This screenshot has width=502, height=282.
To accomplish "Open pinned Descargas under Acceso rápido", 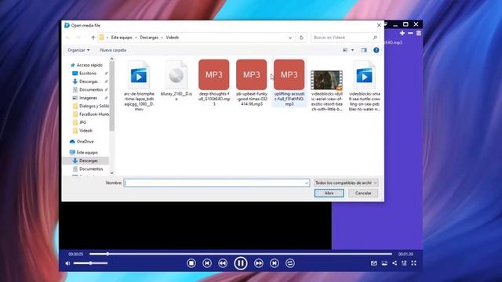I will tap(89, 81).
